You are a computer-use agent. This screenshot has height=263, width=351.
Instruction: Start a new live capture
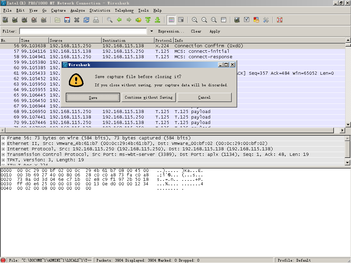(x=25, y=20)
